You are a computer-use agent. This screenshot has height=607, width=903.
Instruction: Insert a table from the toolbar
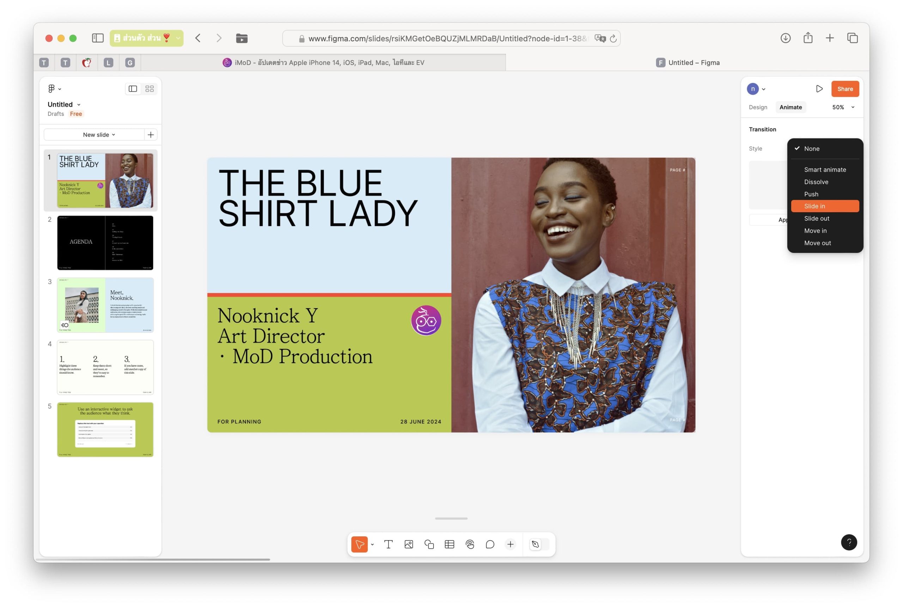point(449,544)
